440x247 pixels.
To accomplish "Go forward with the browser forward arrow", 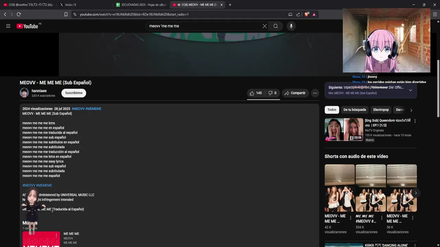I will pyautogui.click(x=11, y=14).
